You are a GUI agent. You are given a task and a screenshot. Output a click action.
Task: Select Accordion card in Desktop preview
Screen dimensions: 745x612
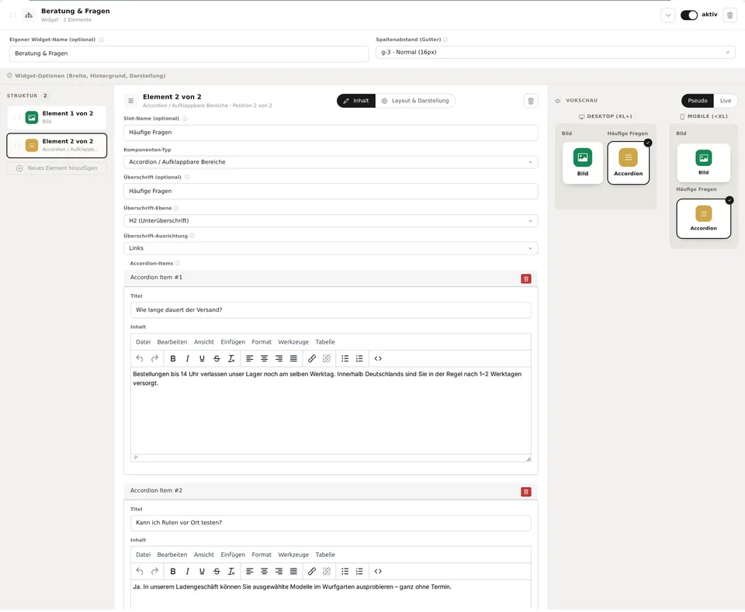click(628, 163)
